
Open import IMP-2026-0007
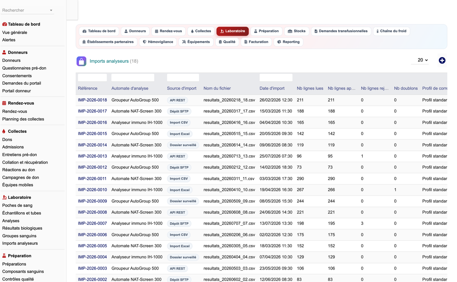coord(92,223)
